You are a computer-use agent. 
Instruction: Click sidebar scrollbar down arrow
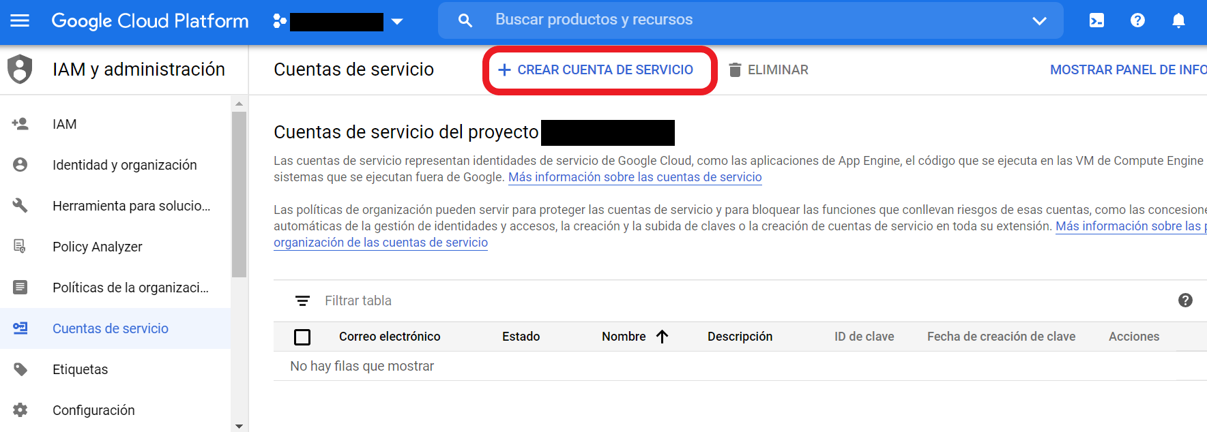click(239, 426)
